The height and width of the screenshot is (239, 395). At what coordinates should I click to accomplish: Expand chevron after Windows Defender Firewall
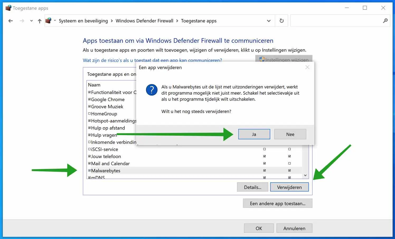tap(177, 21)
